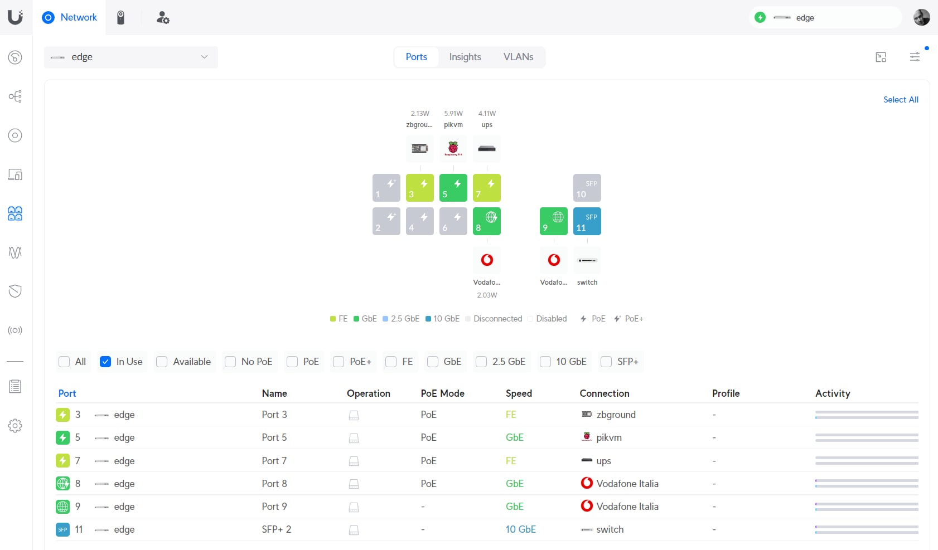Sort the table by Port column
The height and width of the screenshot is (550, 938).
point(67,393)
